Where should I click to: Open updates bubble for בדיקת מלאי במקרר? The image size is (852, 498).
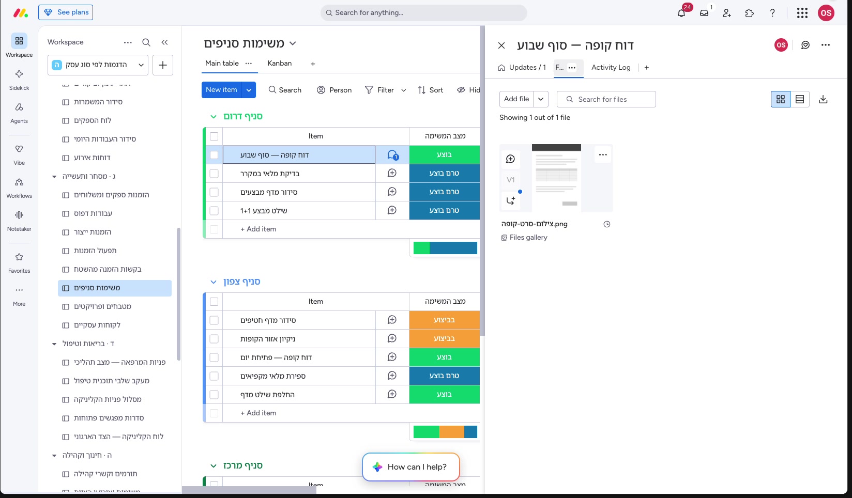click(x=392, y=173)
